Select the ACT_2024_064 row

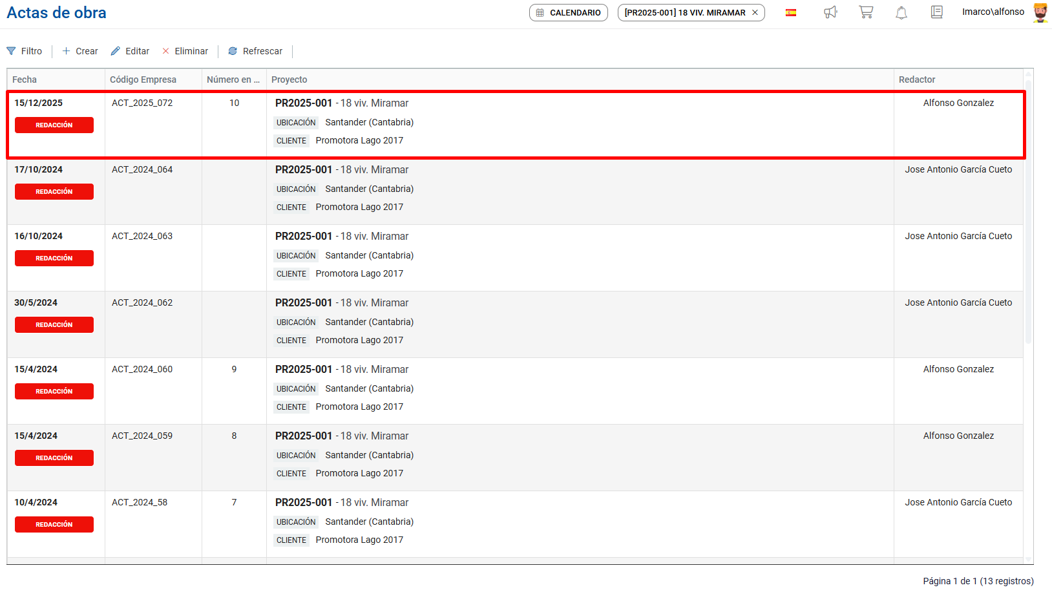[x=142, y=170]
